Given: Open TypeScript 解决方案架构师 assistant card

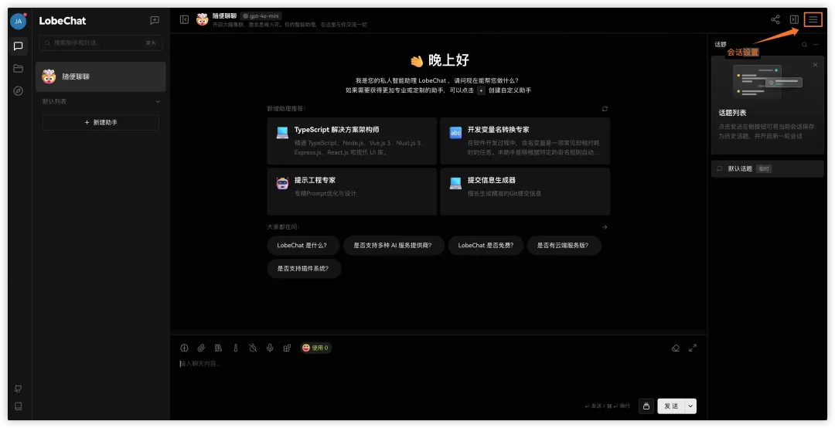Looking at the screenshot, I should pos(352,141).
